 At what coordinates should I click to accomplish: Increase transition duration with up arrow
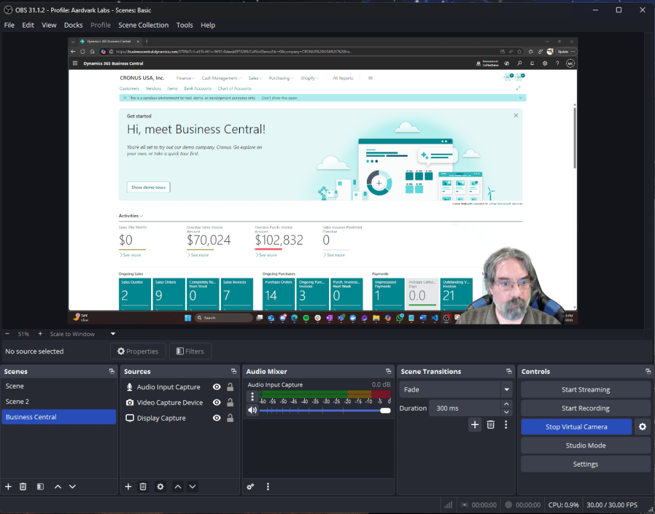point(506,404)
